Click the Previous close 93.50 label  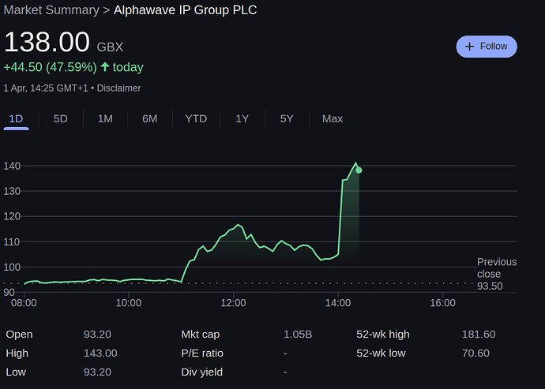click(x=497, y=274)
